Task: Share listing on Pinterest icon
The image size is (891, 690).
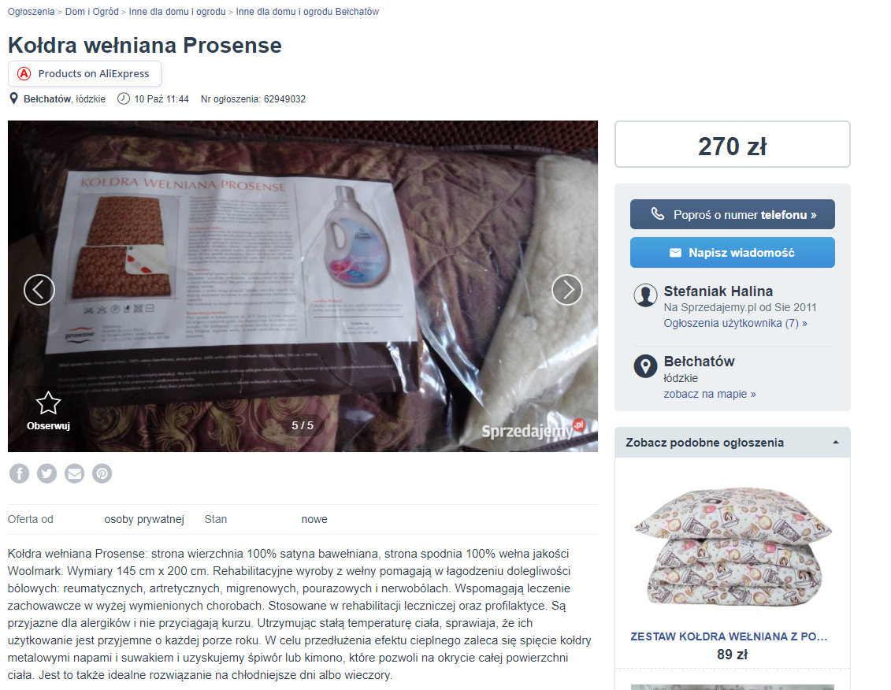Action: point(102,473)
